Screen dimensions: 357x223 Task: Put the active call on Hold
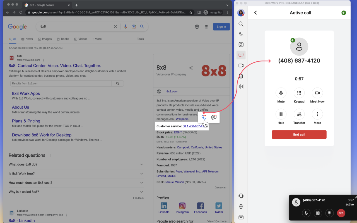tap(281, 114)
